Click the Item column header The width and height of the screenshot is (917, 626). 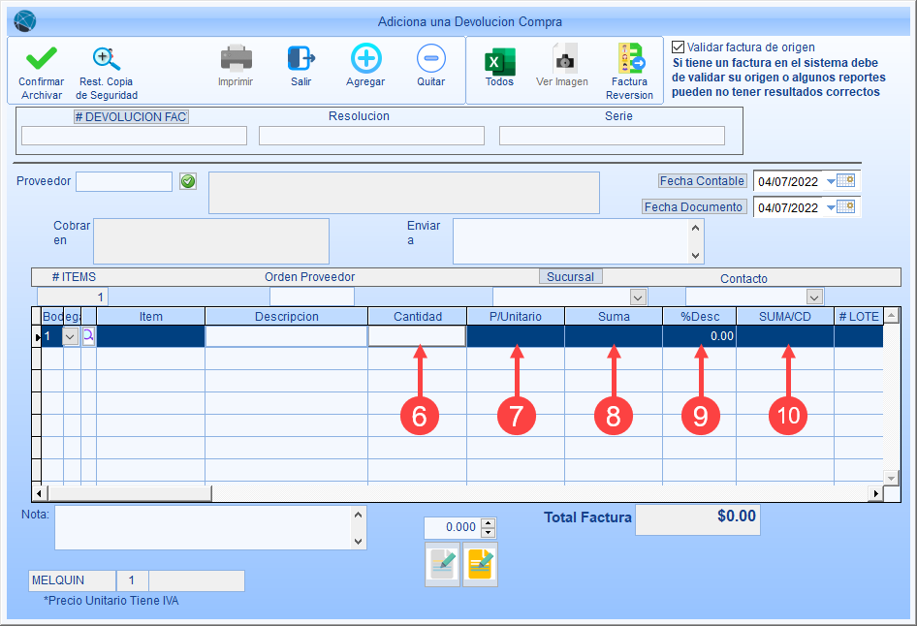(x=151, y=316)
